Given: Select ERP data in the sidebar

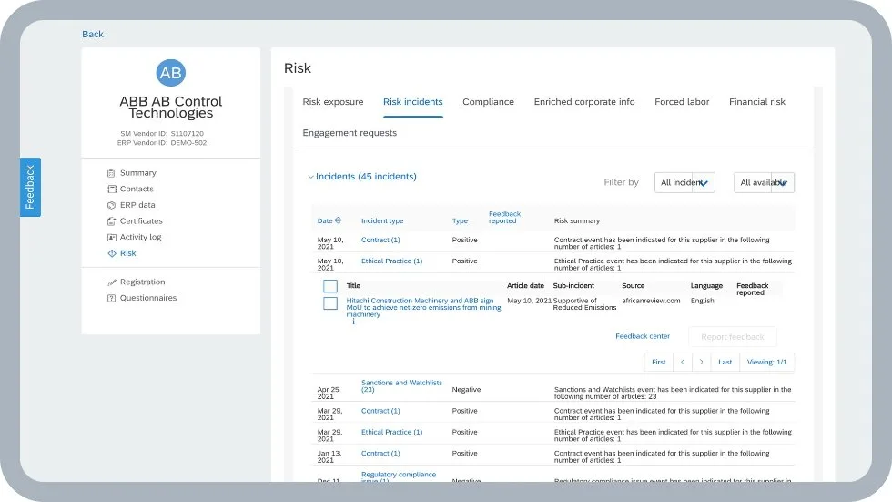Looking at the screenshot, I should [137, 205].
